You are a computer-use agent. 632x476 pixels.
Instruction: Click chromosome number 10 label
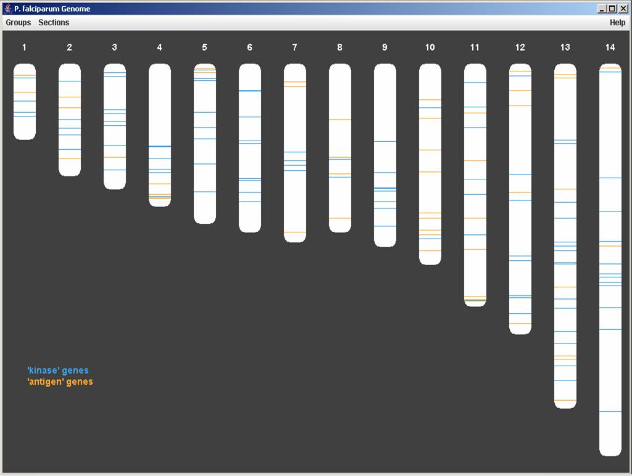[x=430, y=47]
